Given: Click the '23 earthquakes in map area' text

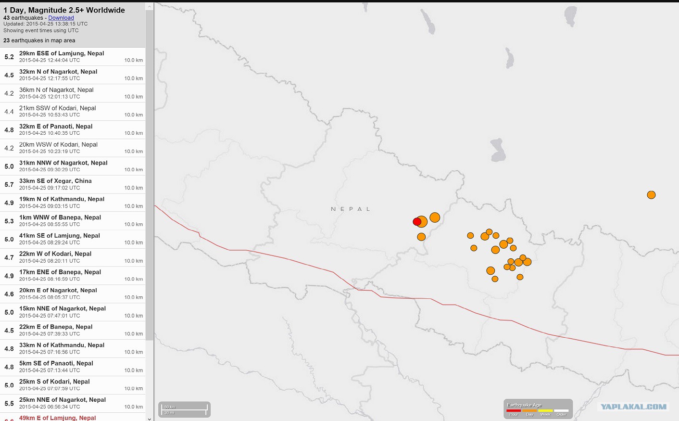Looking at the screenshot, I should tap(39, 40).
